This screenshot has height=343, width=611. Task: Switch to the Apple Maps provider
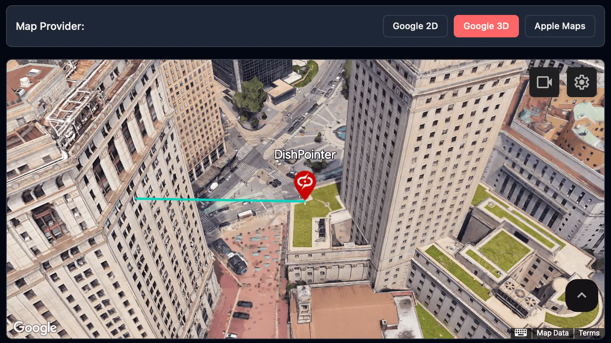point(560,26)
